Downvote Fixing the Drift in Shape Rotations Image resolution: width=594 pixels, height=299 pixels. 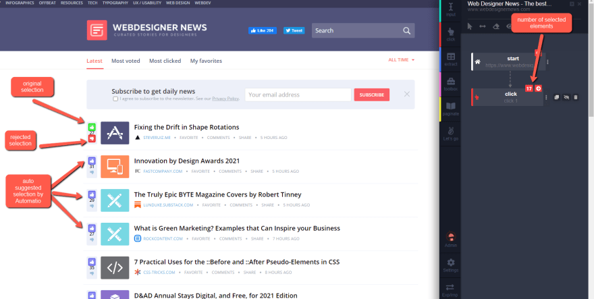(92, 139)
